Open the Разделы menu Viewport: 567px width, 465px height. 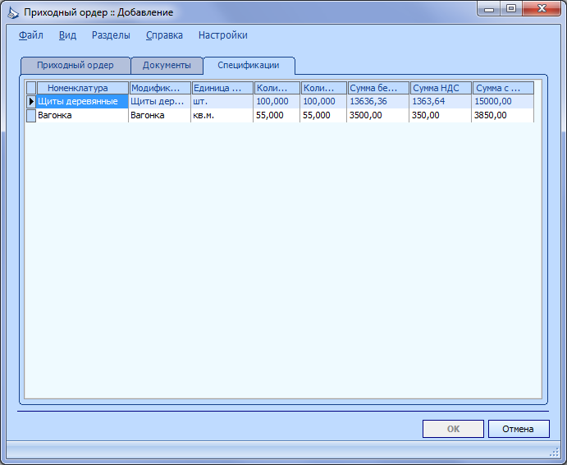[111, 35]
